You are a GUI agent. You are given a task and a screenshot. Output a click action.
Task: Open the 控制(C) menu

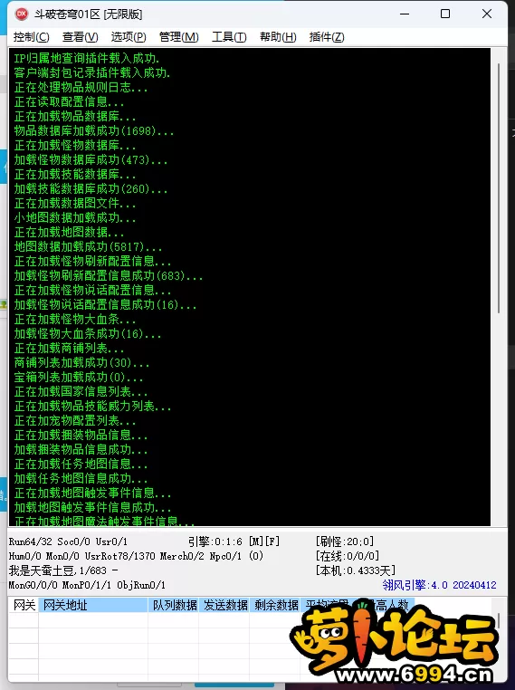coord(31,37)
